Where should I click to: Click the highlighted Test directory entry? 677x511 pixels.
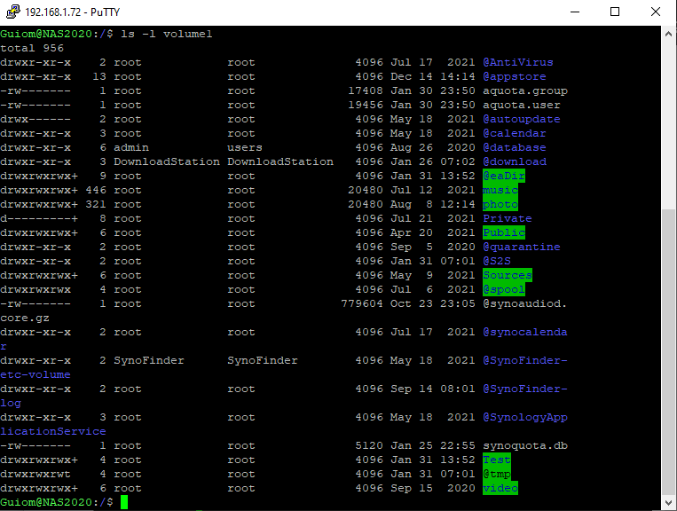pos(497,460)
